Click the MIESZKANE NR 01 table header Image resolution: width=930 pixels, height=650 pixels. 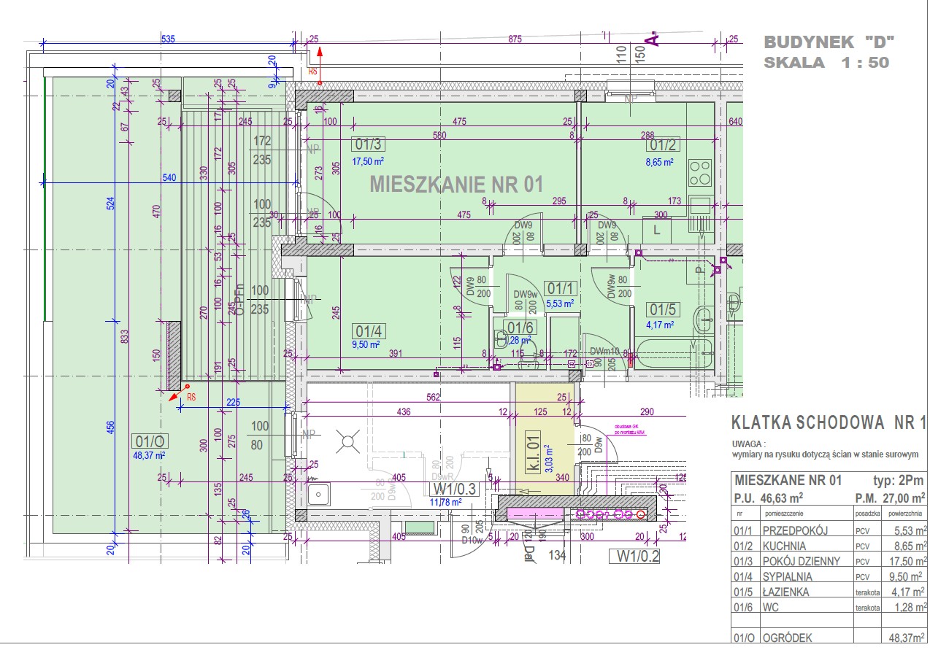point(788,481)
